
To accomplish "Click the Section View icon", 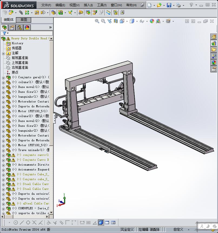I will coord(116,21).
